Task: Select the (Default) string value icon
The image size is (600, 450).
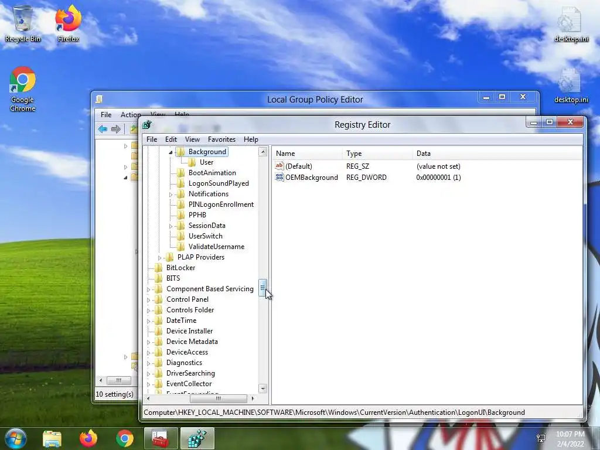Action: coord(279,166)
